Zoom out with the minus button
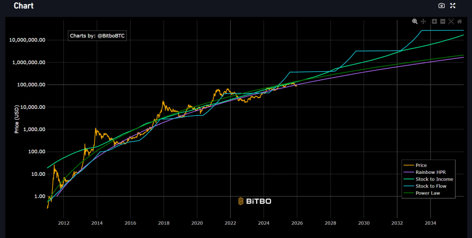472x238 pixels. 442,21
